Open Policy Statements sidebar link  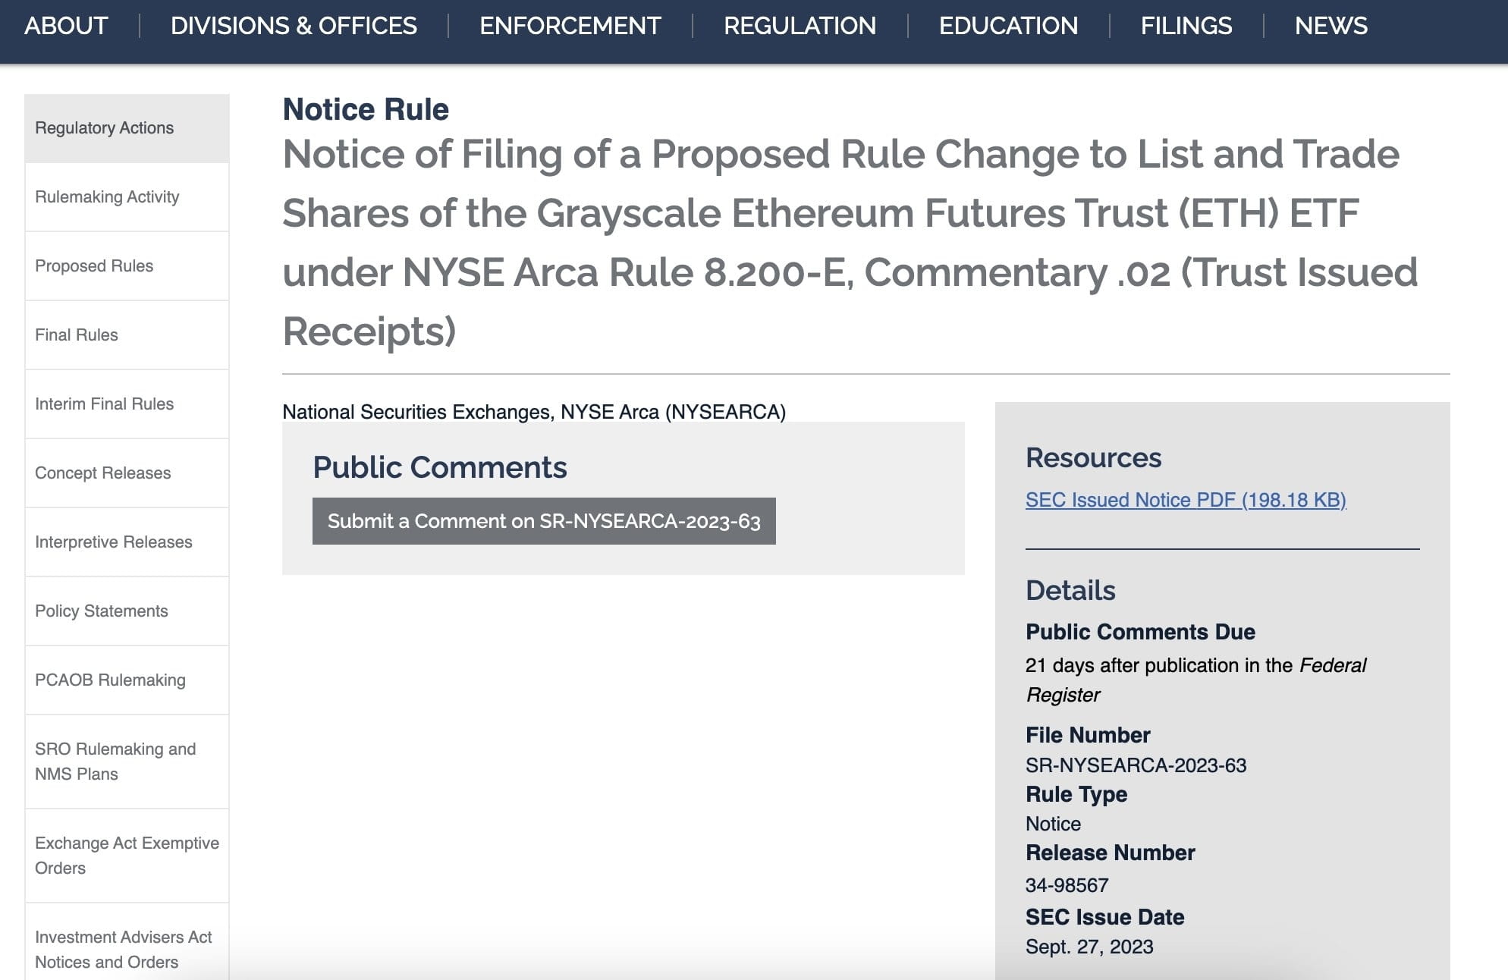(x=127, y=611)
